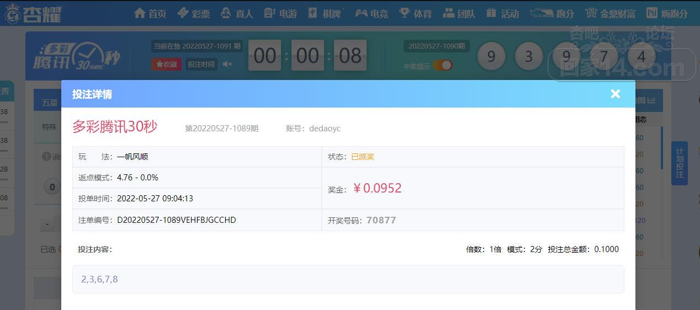Open the 计划投注 side tab
Viewport: 700px width, 310px height.
[680, 163]
